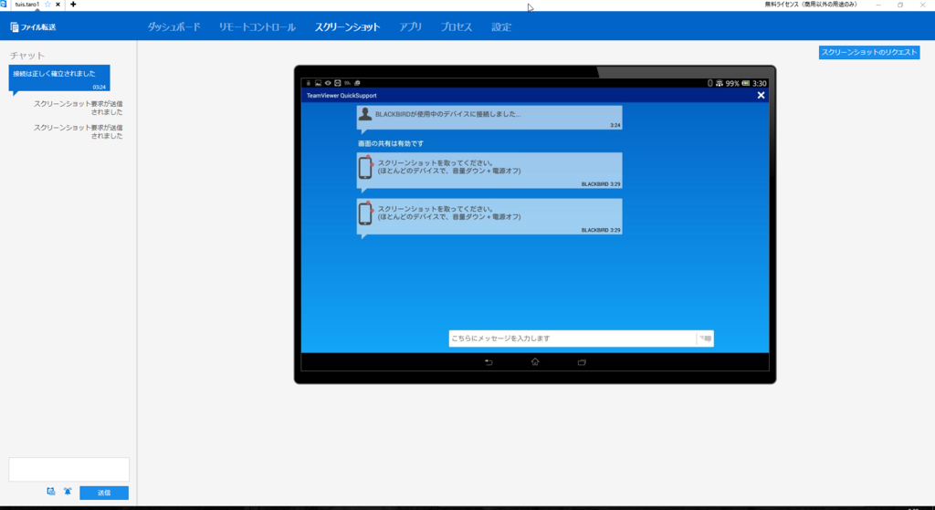Screen dimensions: 935x510
Task: Focus the chat message box above 送信
Action: [x=68, y=470]
